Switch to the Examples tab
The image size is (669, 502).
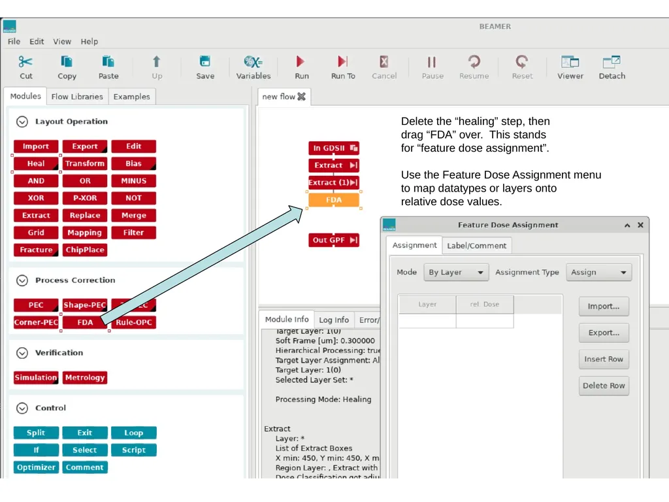tap(132, 97)
